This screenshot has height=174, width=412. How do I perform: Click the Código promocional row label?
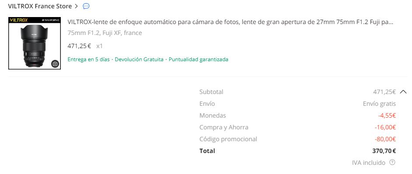coord(228,139)
